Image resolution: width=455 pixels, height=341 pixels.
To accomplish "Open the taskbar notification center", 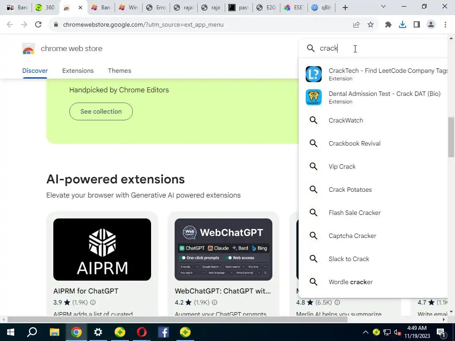I will [441, 332].
